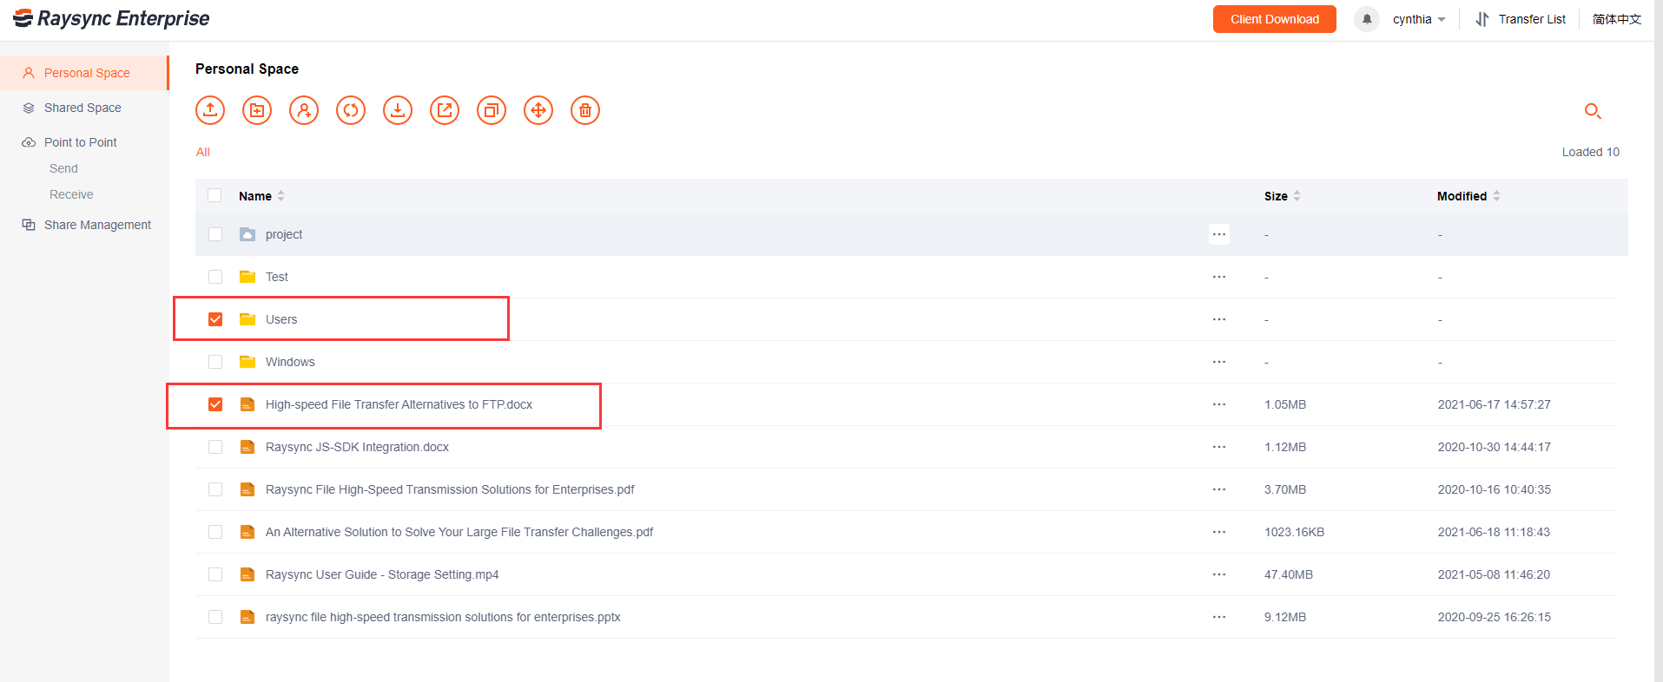Open more options for the pptx file row
Viewport: 1663px width, 682px height.
coord(1219,617)
